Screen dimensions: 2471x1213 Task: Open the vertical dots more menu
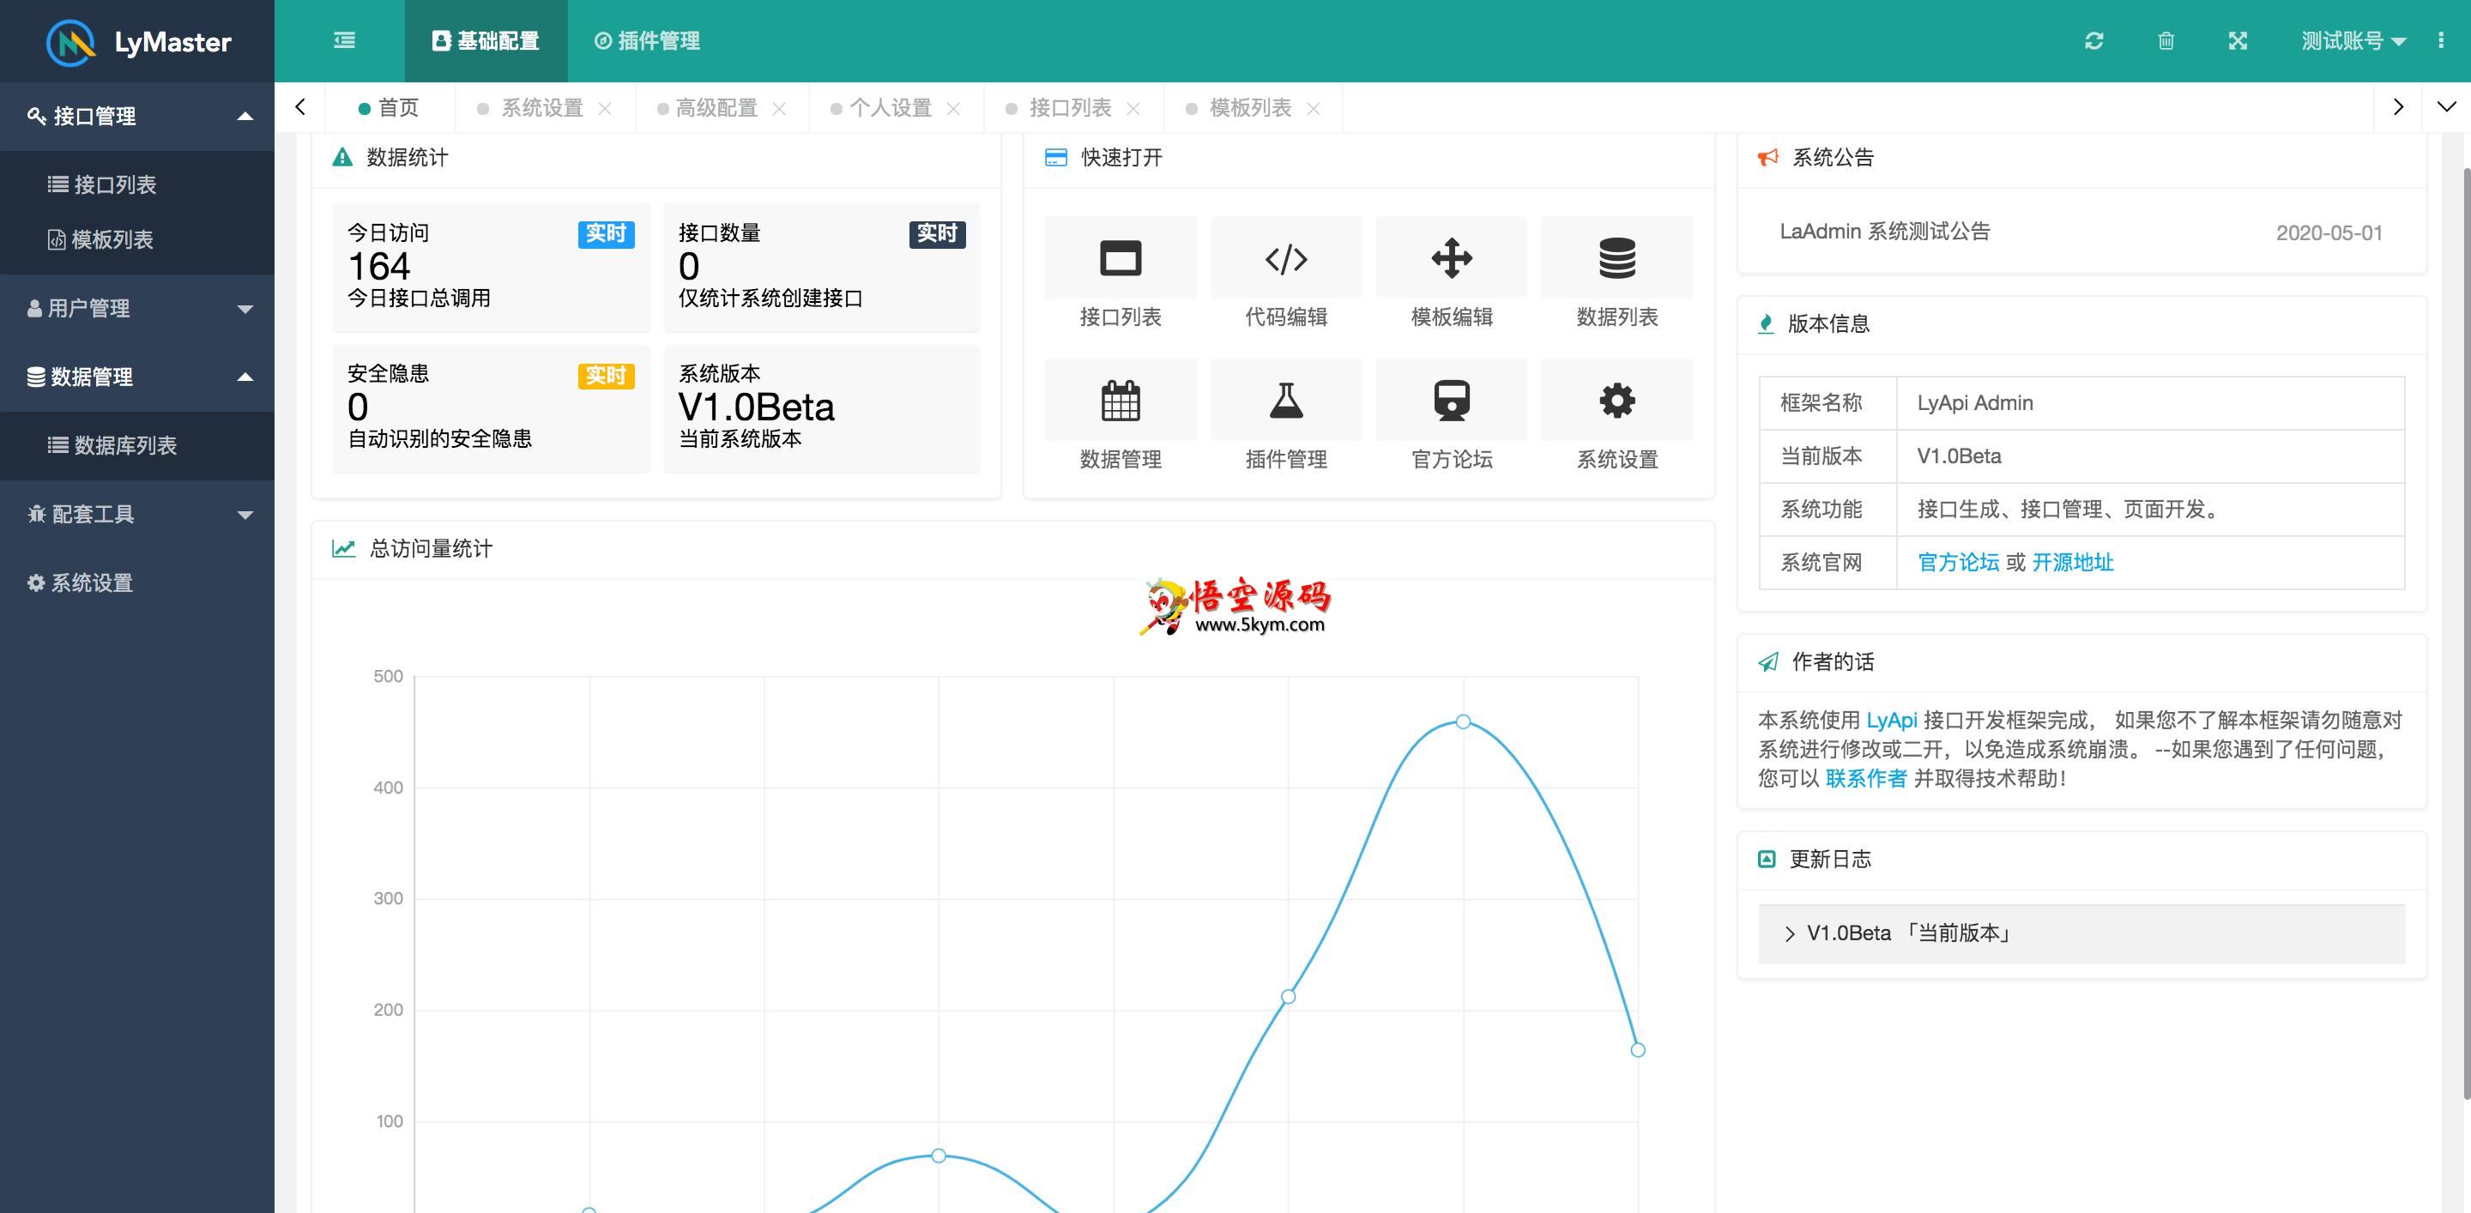click(2440, 40)
